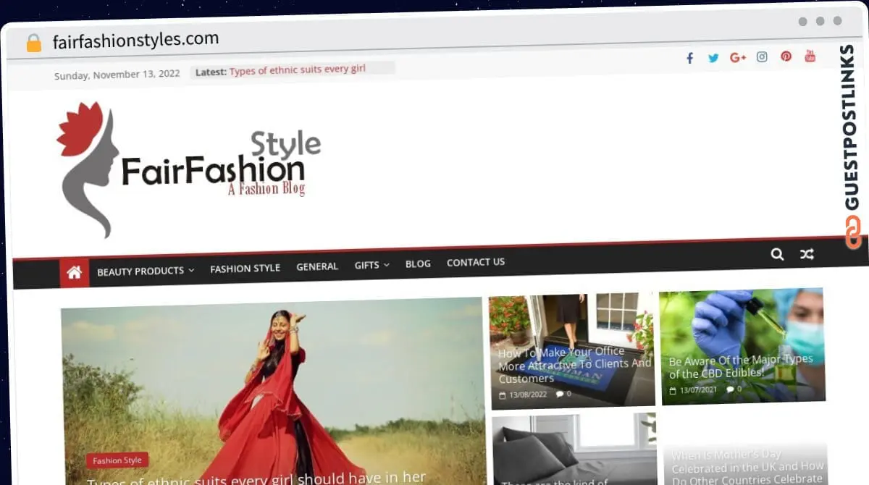
Task: Open the Blog menu item
Action: pos(418,263)
